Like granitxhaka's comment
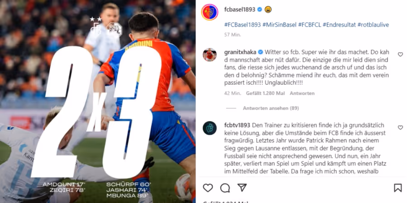 (400, 55)
